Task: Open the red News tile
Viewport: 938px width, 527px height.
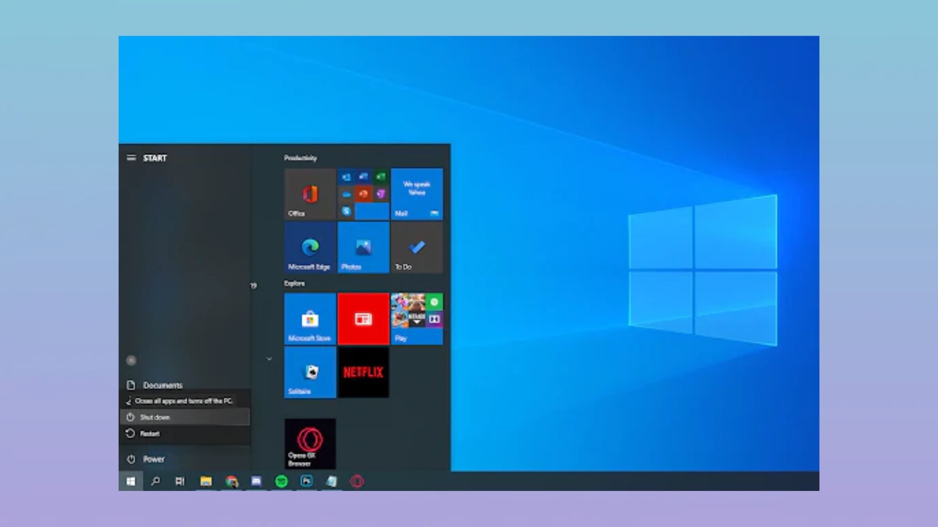Action: point(363,319)
